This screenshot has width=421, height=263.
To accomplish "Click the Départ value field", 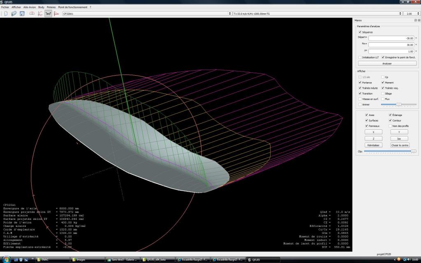I will click(391, 38).
